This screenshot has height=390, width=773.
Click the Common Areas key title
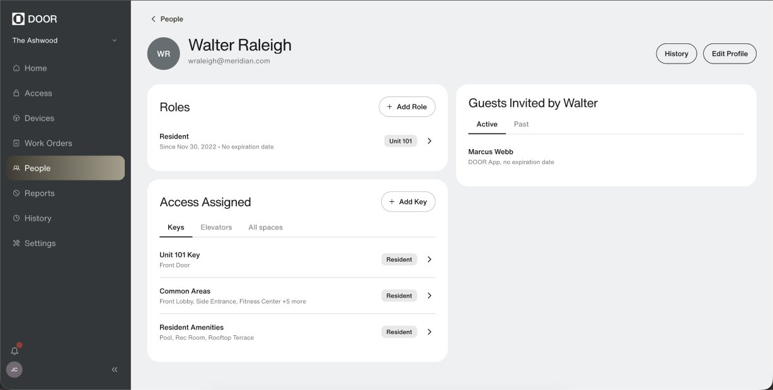(x=185, y=291)
